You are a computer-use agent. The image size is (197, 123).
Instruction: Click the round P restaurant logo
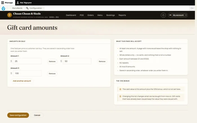10,15
